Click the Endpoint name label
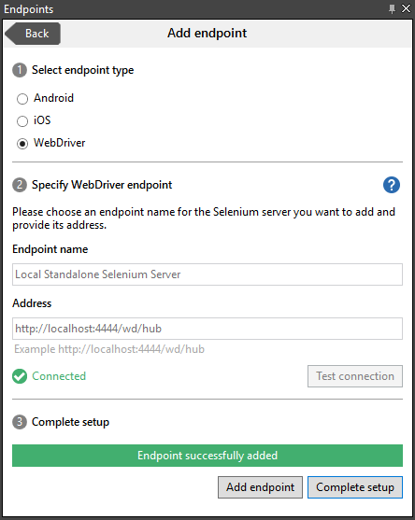The width and height of the screenshot is (415, 520). coord(50,249)
